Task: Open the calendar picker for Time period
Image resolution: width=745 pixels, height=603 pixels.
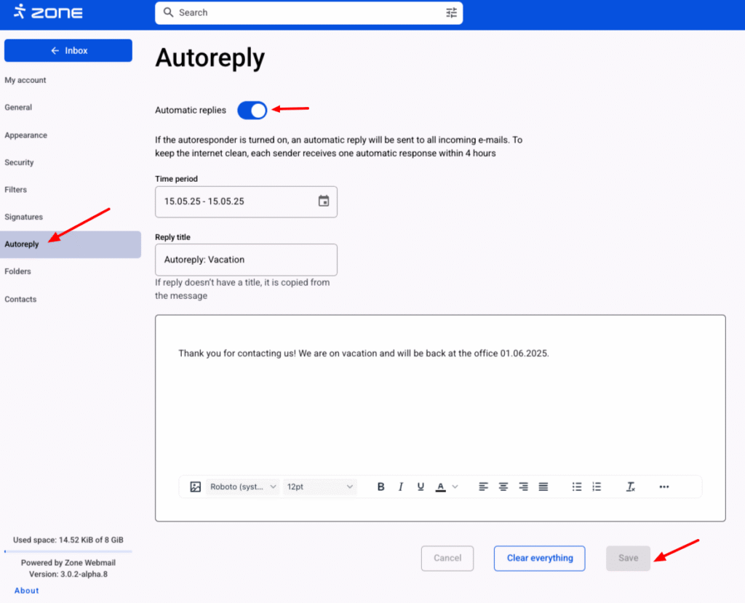Action: pos(324,201)
